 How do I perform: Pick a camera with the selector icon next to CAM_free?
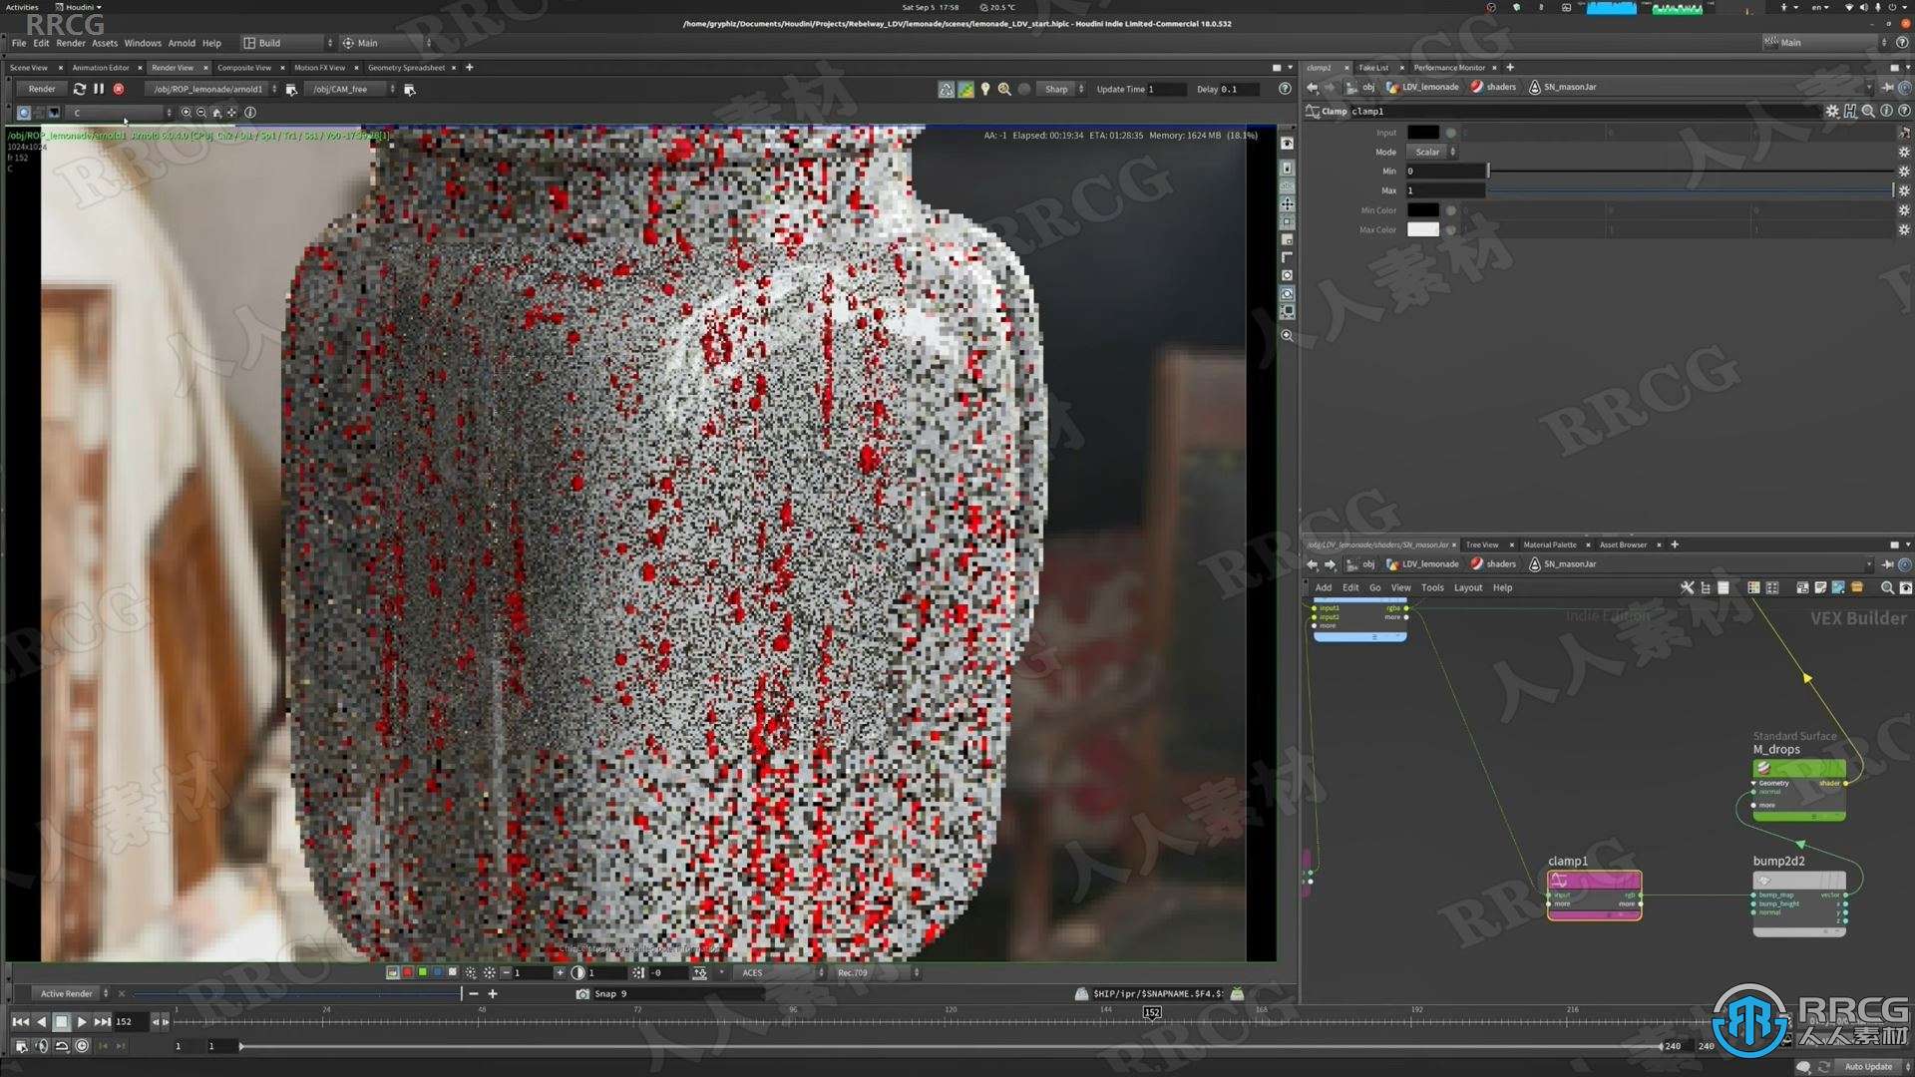click(409, 90)
